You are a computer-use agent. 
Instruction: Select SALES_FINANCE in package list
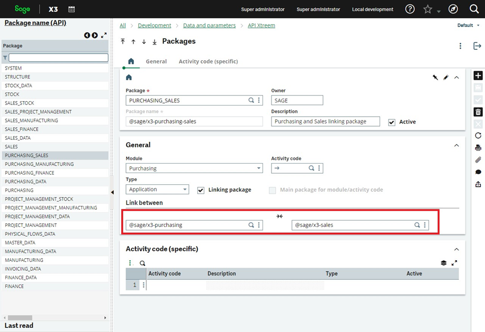pos(55,129)
